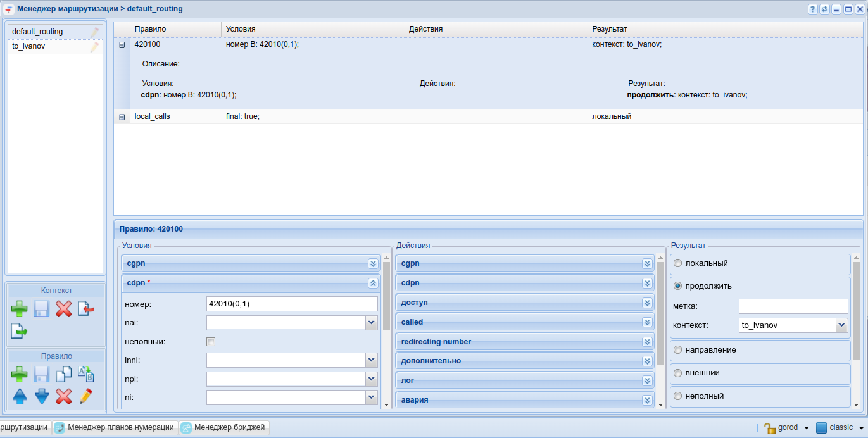Viewport: 868px width, 438px height.
Task: Open the контекст dropdown in Результат
Action: pos(841,325)
